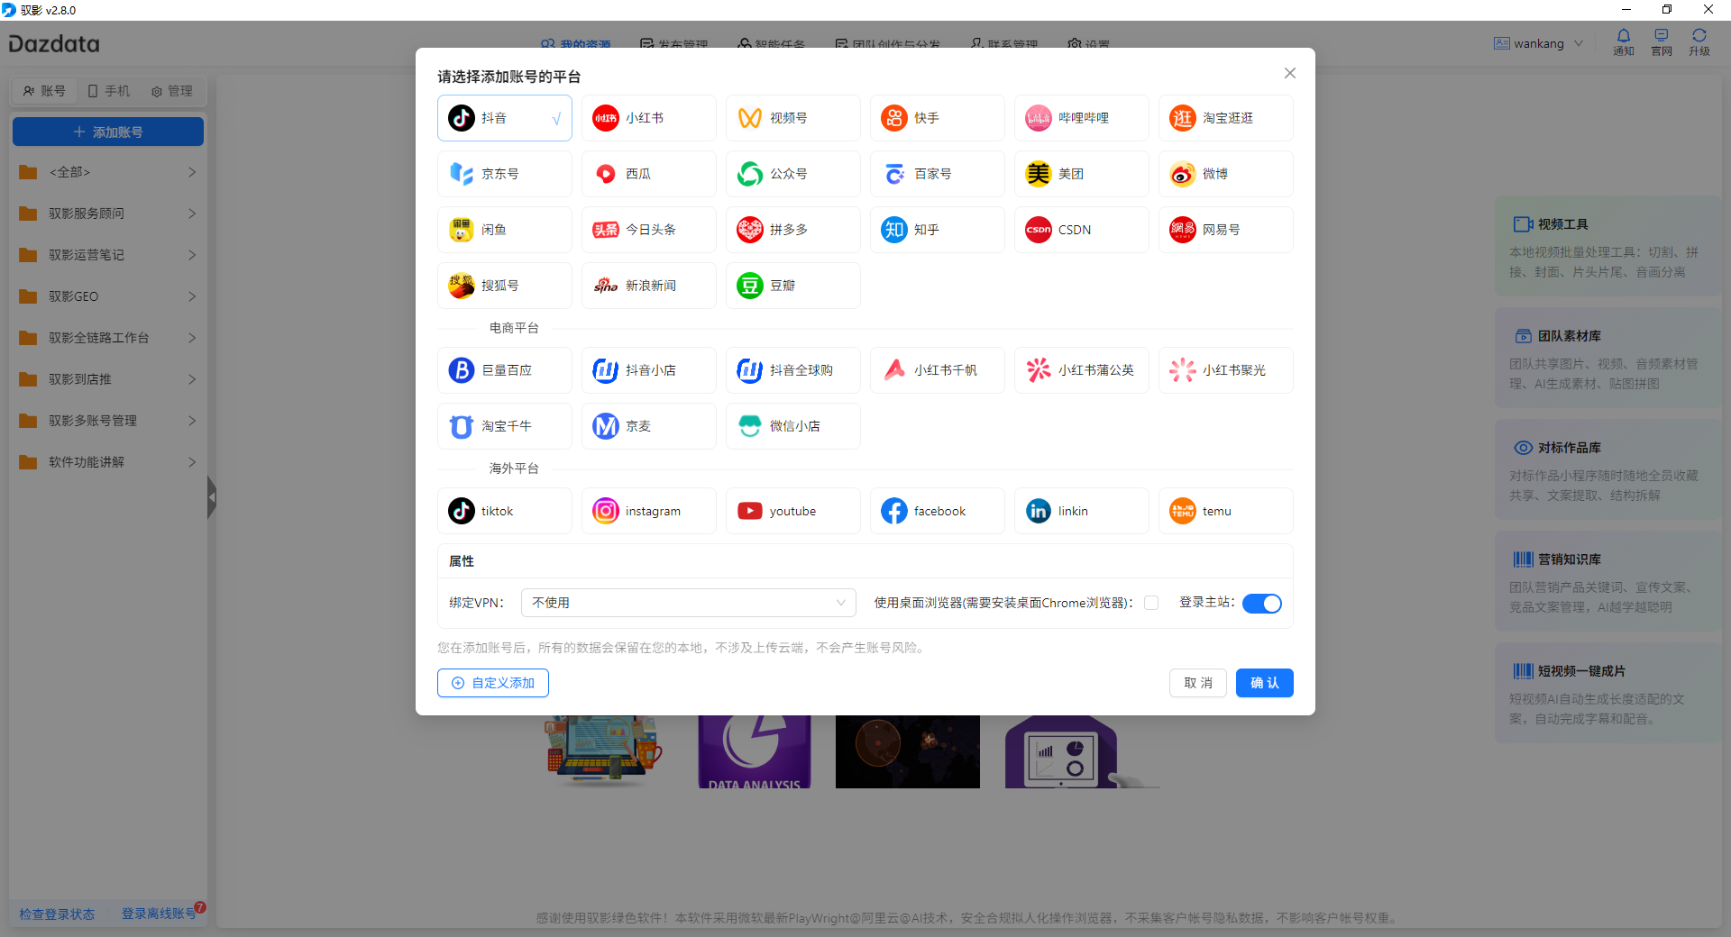Choose the 闲鱼 platform icon
Screen dimensions: 1731x937
click(462, 230)
